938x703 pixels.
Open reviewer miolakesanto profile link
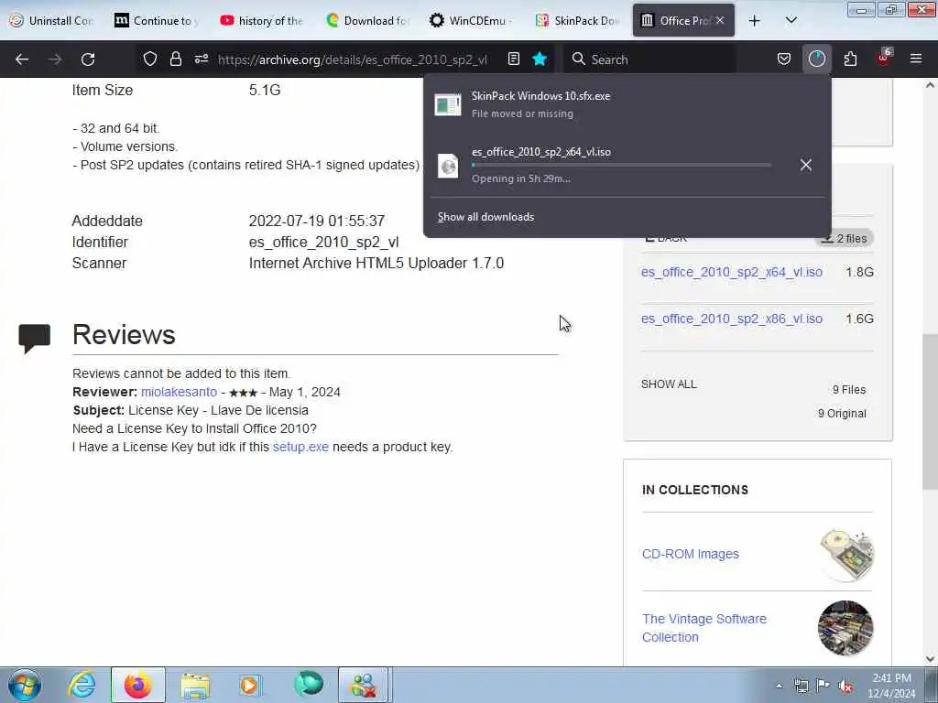pyautogui.click(x=179, y=392)
